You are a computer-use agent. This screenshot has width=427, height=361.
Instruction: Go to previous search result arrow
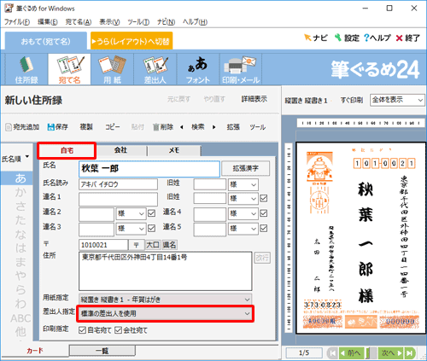coord(182,127)
